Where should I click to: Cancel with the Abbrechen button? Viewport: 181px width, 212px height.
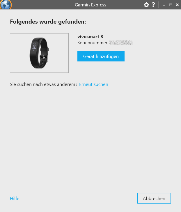point(154,198)
